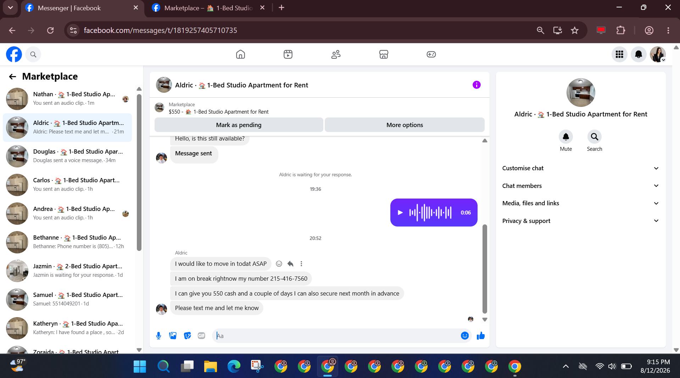This screenshot has height=378, width=680.
Task: Open more options for 'move in todat ASAP' message
Action: point(301,264)
